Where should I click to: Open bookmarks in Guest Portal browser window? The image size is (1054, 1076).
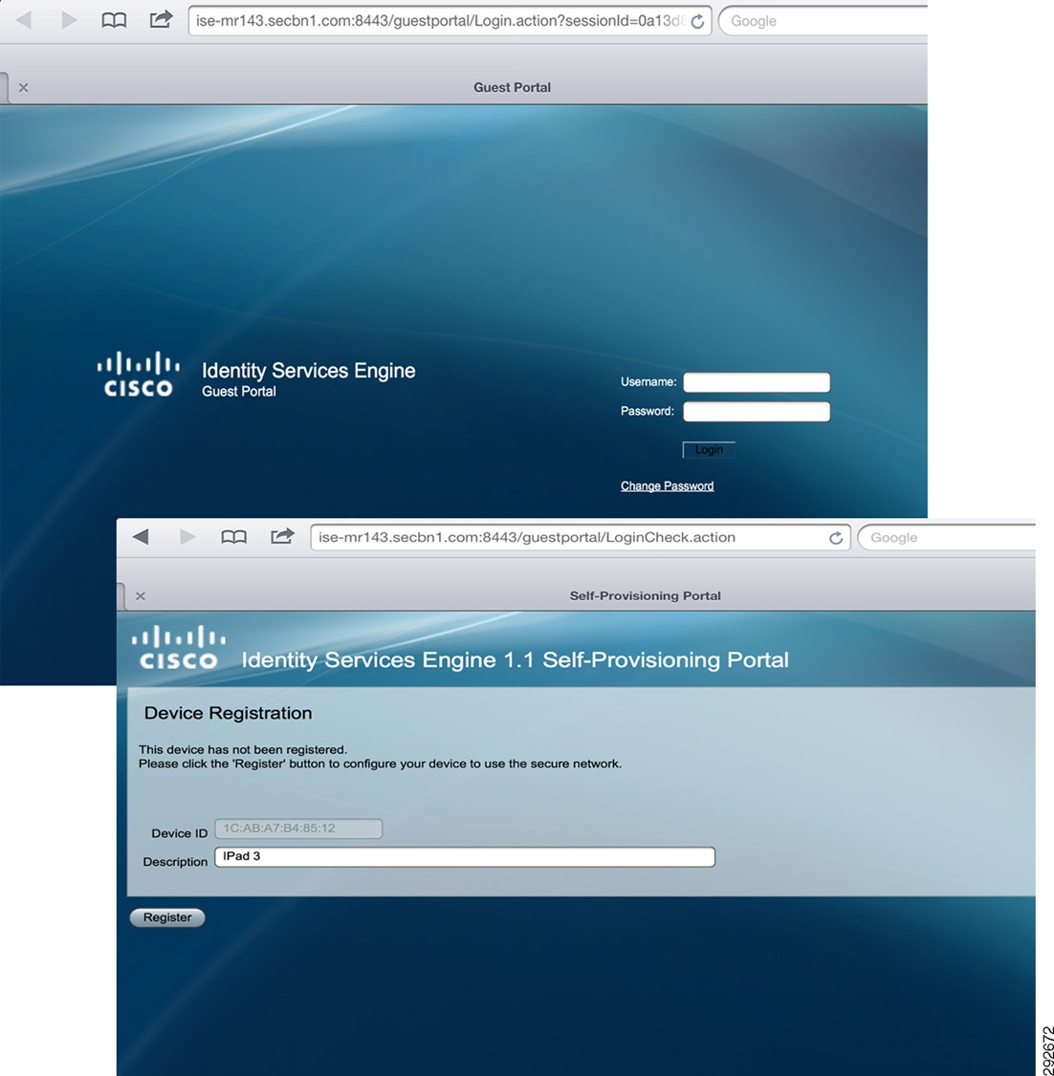coord(114,21)
